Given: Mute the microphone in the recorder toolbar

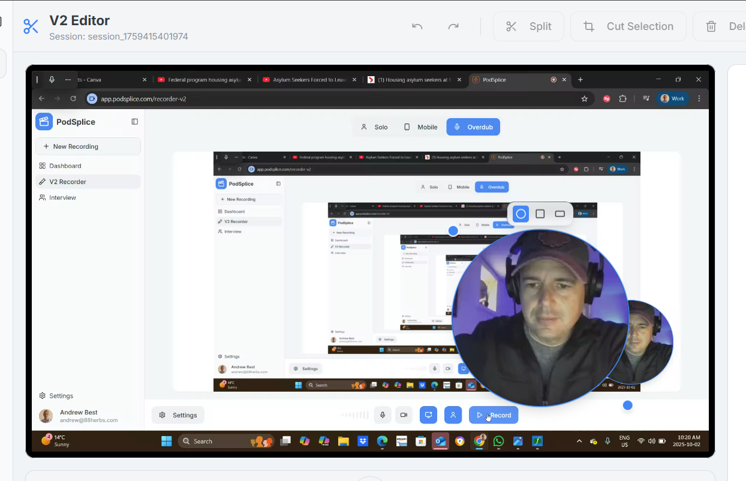Looking at the screenshot, I should (382, 414).
